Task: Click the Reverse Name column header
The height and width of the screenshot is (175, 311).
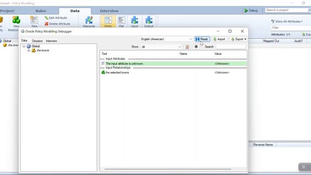Action: (263, 145)
